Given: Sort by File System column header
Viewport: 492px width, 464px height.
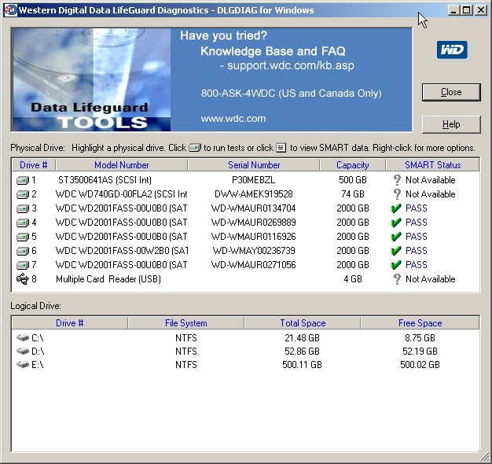Looking at the screenshot, I should 186,323.
